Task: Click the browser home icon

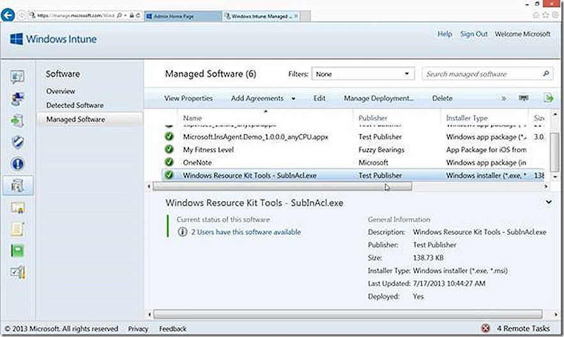Action: [536, 15]
